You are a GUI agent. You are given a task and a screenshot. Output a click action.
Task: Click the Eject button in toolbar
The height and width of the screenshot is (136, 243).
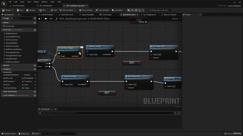[x=139, y=10]
